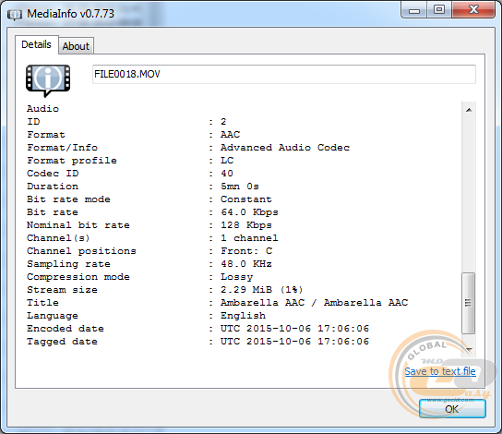Open the Save to text file link

440,371
